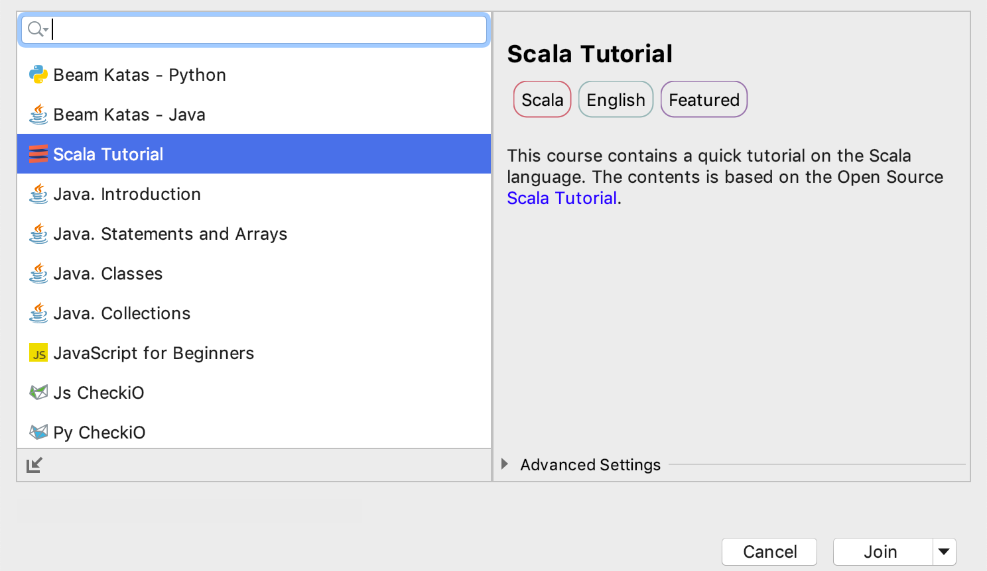Click the JS icon beside JavaScript for Beginners
This screenshot has width=987, height=571.
point(38,352)
